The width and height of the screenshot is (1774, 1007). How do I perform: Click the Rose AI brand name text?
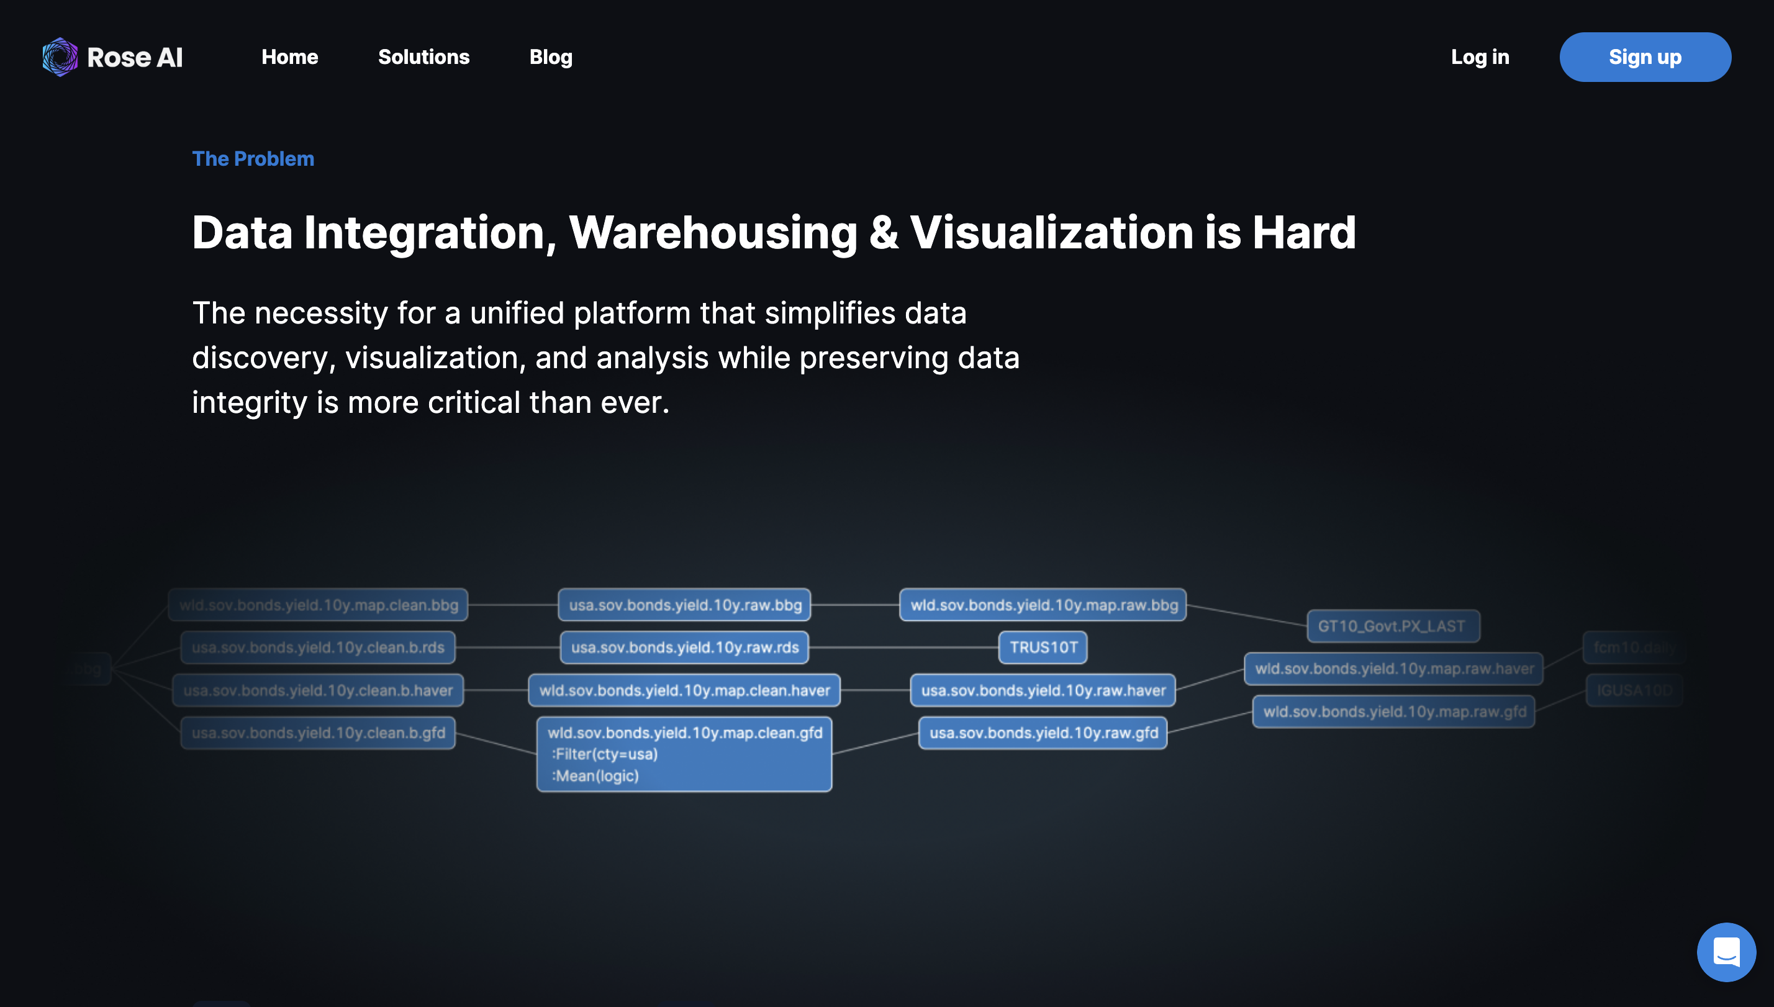click(x=135, y=57)
